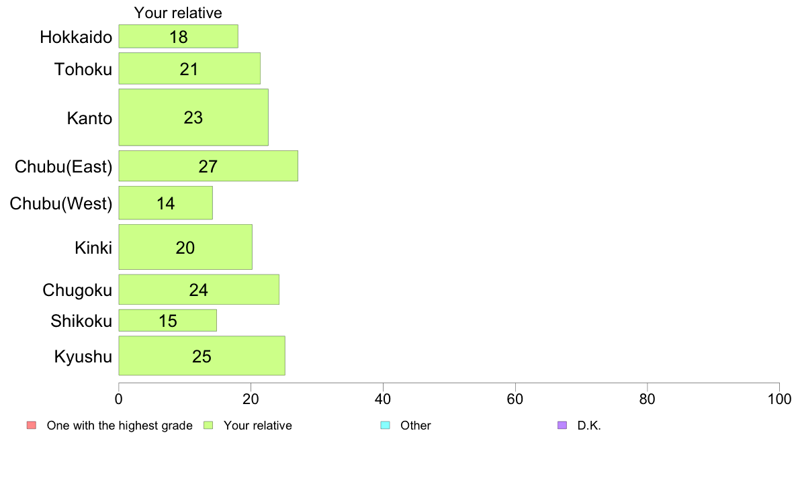Select the Chugoku bar showing 24
Screen dimensions: 798x494
coord(198,289)
